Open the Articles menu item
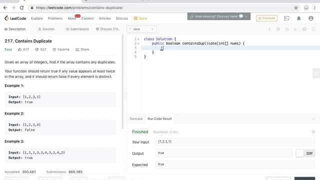320x180 pixels. pos(104,18)
